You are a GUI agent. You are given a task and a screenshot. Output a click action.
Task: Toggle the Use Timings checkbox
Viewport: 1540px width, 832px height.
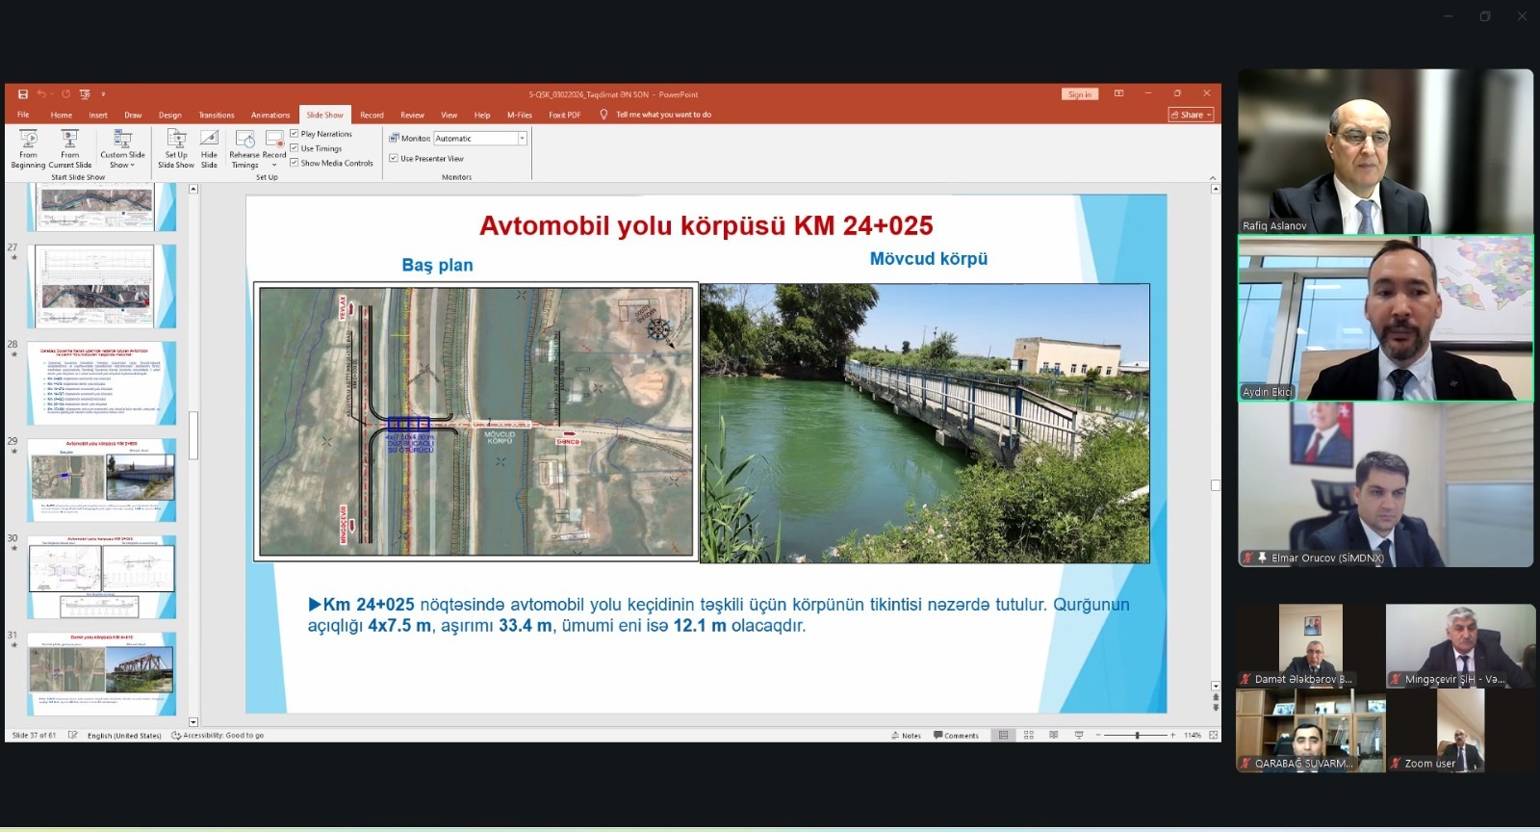295,148
